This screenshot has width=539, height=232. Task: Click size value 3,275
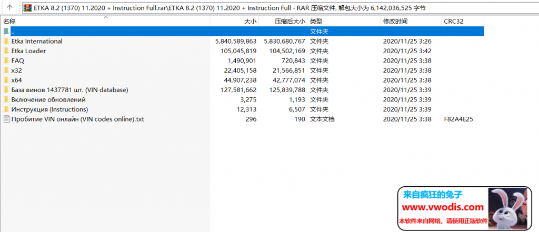[249, 99]
